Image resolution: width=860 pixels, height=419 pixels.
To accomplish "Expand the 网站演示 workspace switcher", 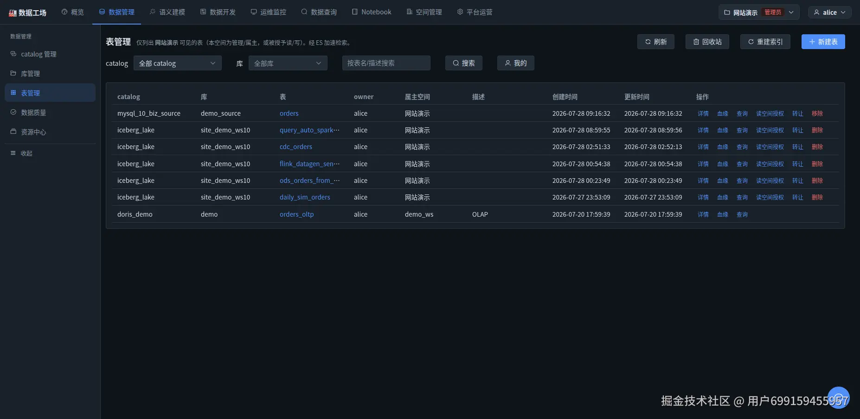I will click(759, 13).
